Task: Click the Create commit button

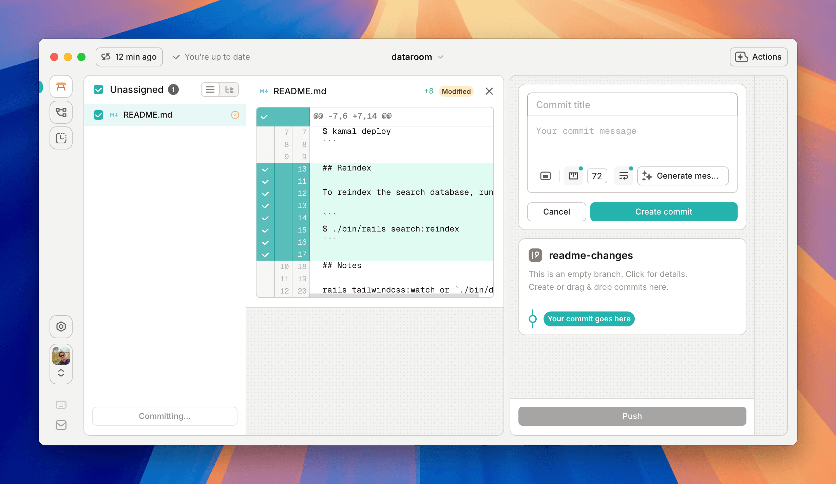Action: click(664, 212)
